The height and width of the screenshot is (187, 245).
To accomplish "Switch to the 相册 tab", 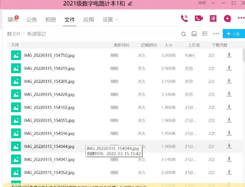I will tap(51, 20).
